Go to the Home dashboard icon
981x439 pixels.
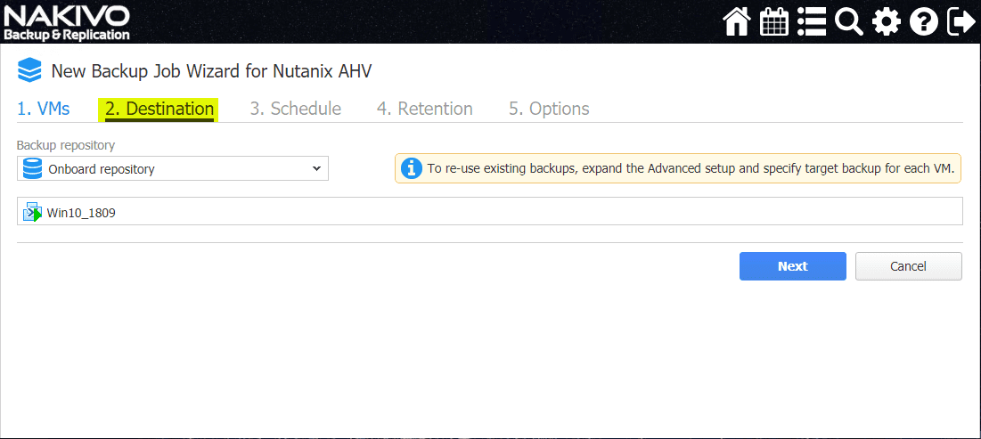736,21
